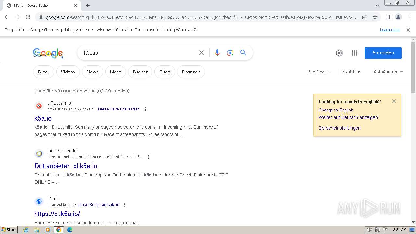Click the browser forward arrow
Image resolution: width=416 pixels, height=234 pixels.
18,17
